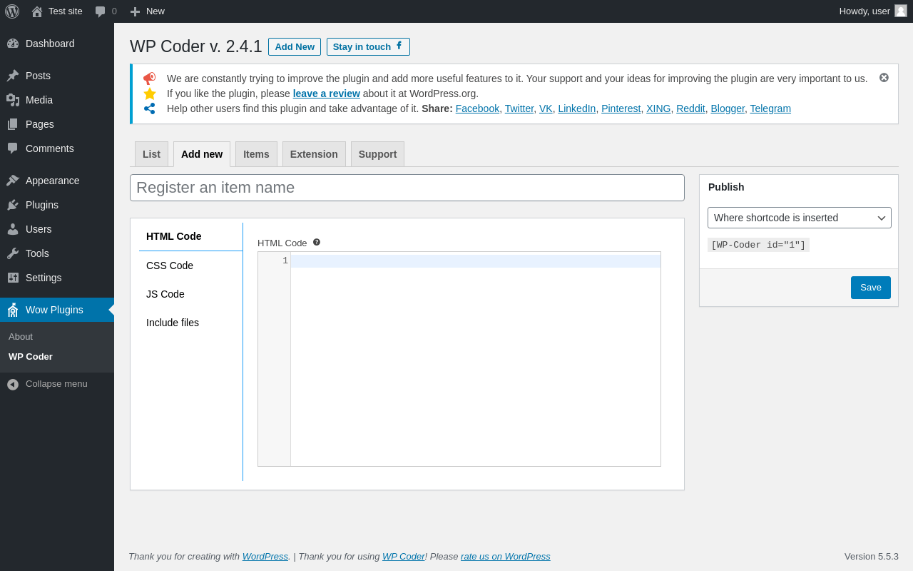Open the Support tab

point(377,154)
